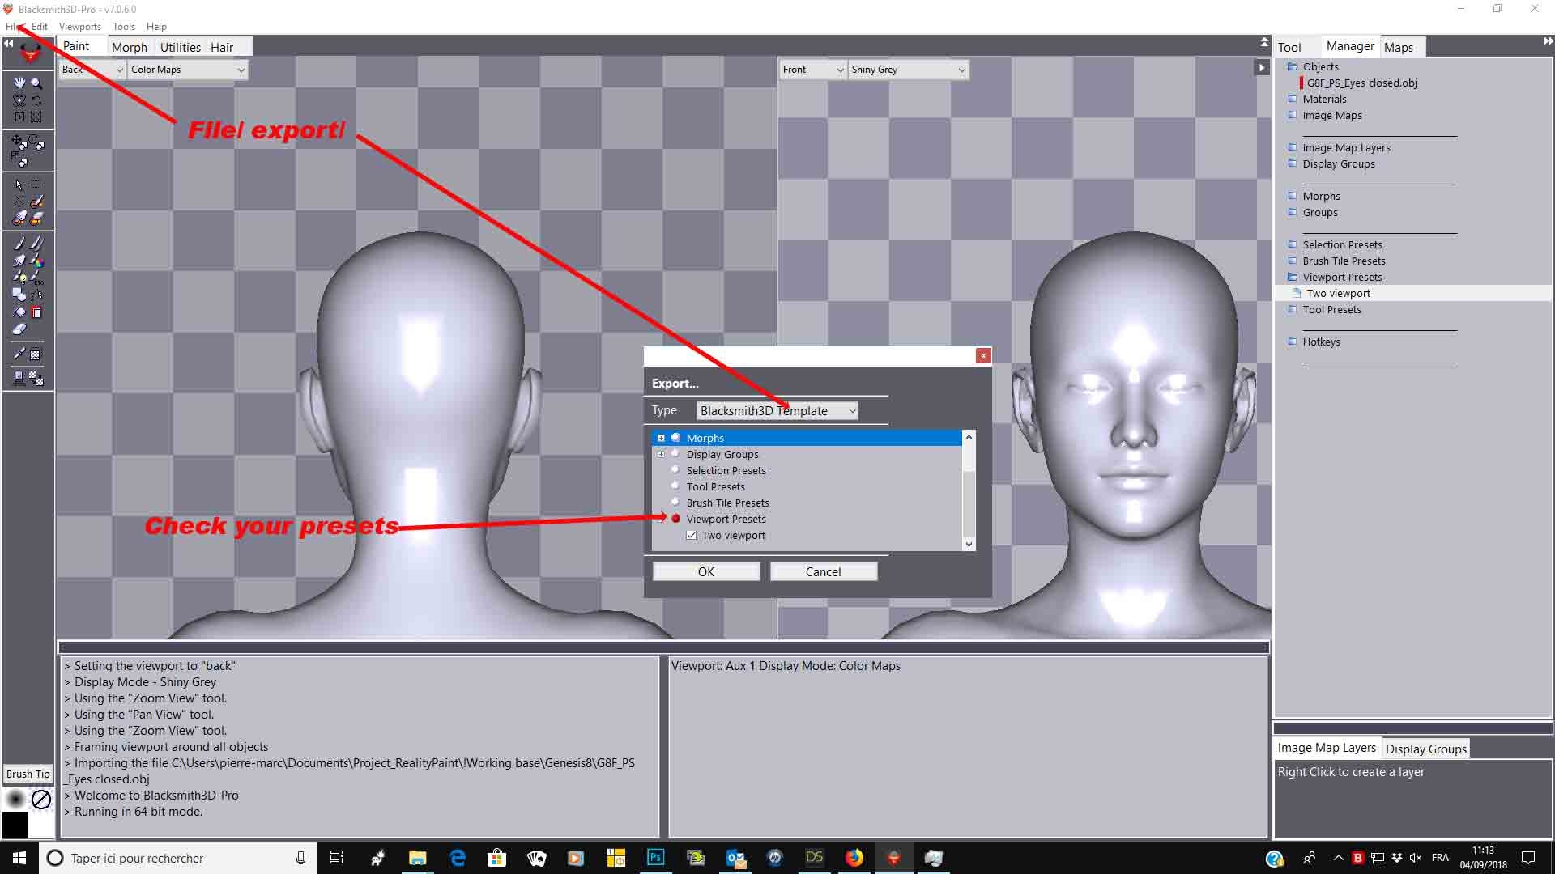The height and width of the screenshot is (874, 1555).
Task: Collapse the right panel with double arrows
Action: click(x=1548, y=41)
